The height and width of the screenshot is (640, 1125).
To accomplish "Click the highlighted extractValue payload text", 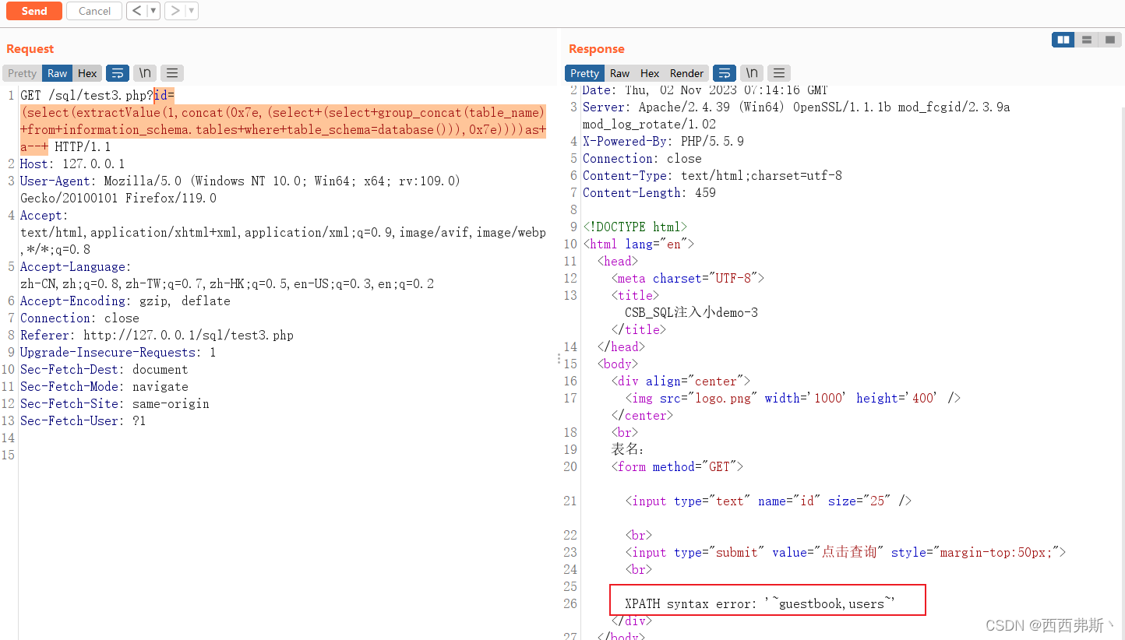I will click(284, 121).
